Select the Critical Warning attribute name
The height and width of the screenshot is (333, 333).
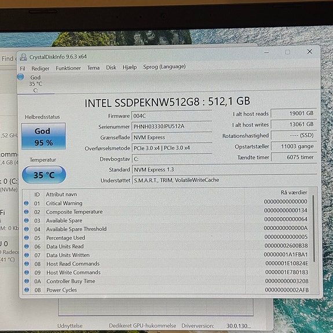64,203
